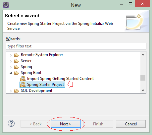Click the Next button
This screenshot has width=152, height=135.
[66, 124]
